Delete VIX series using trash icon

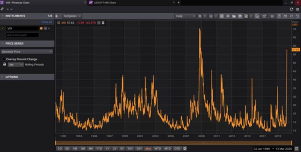103,23
